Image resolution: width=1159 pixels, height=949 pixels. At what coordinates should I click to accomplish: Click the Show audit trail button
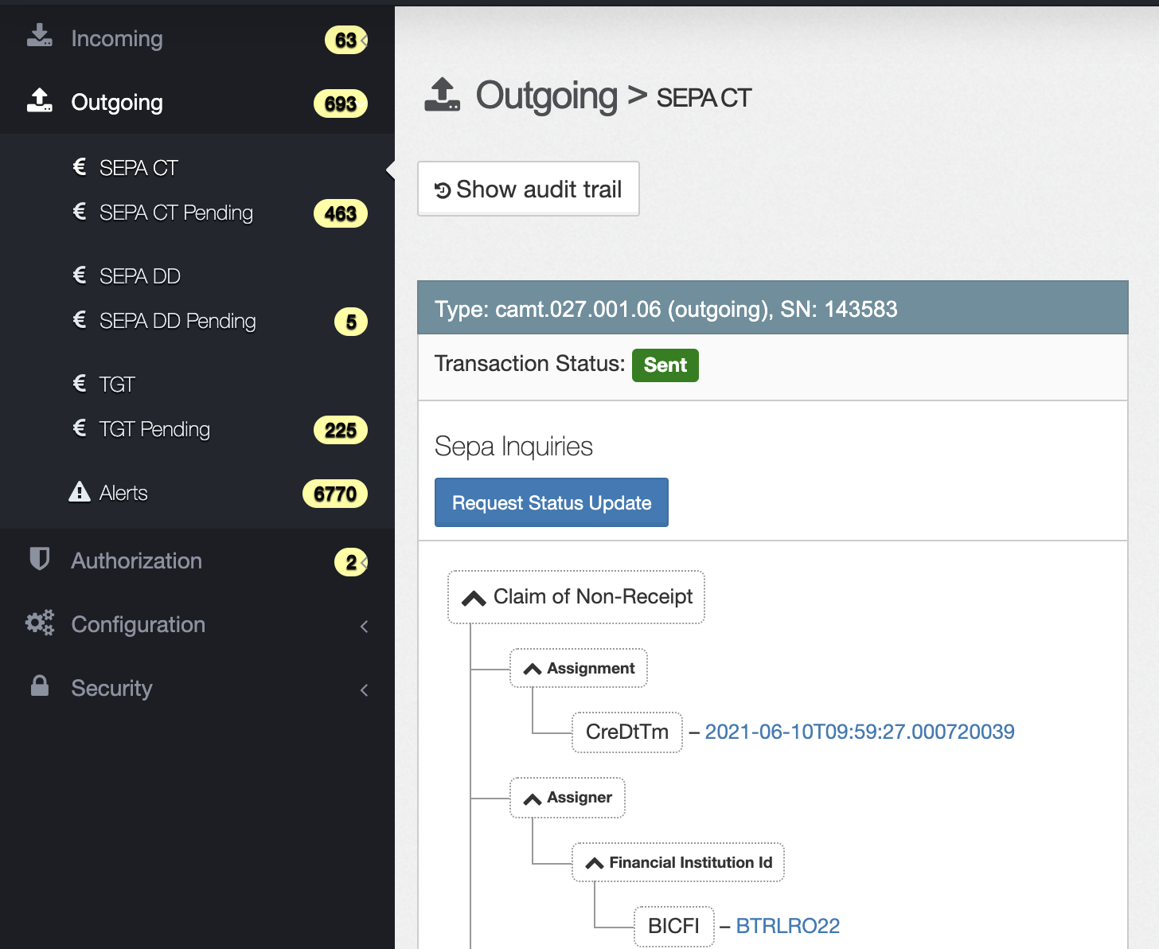pos(529,189)
